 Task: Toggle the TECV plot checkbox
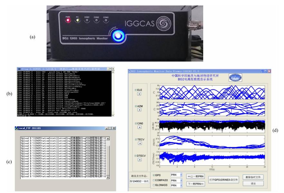[136, 140]
